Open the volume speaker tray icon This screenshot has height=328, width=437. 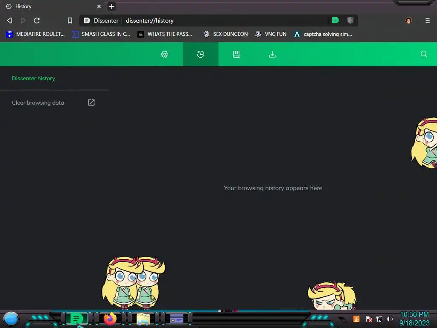coord(390,319)
